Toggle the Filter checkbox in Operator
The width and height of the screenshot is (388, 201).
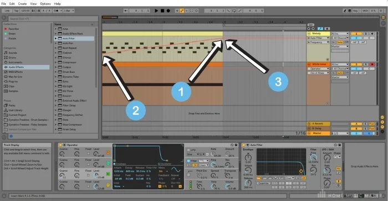(188, 161)
